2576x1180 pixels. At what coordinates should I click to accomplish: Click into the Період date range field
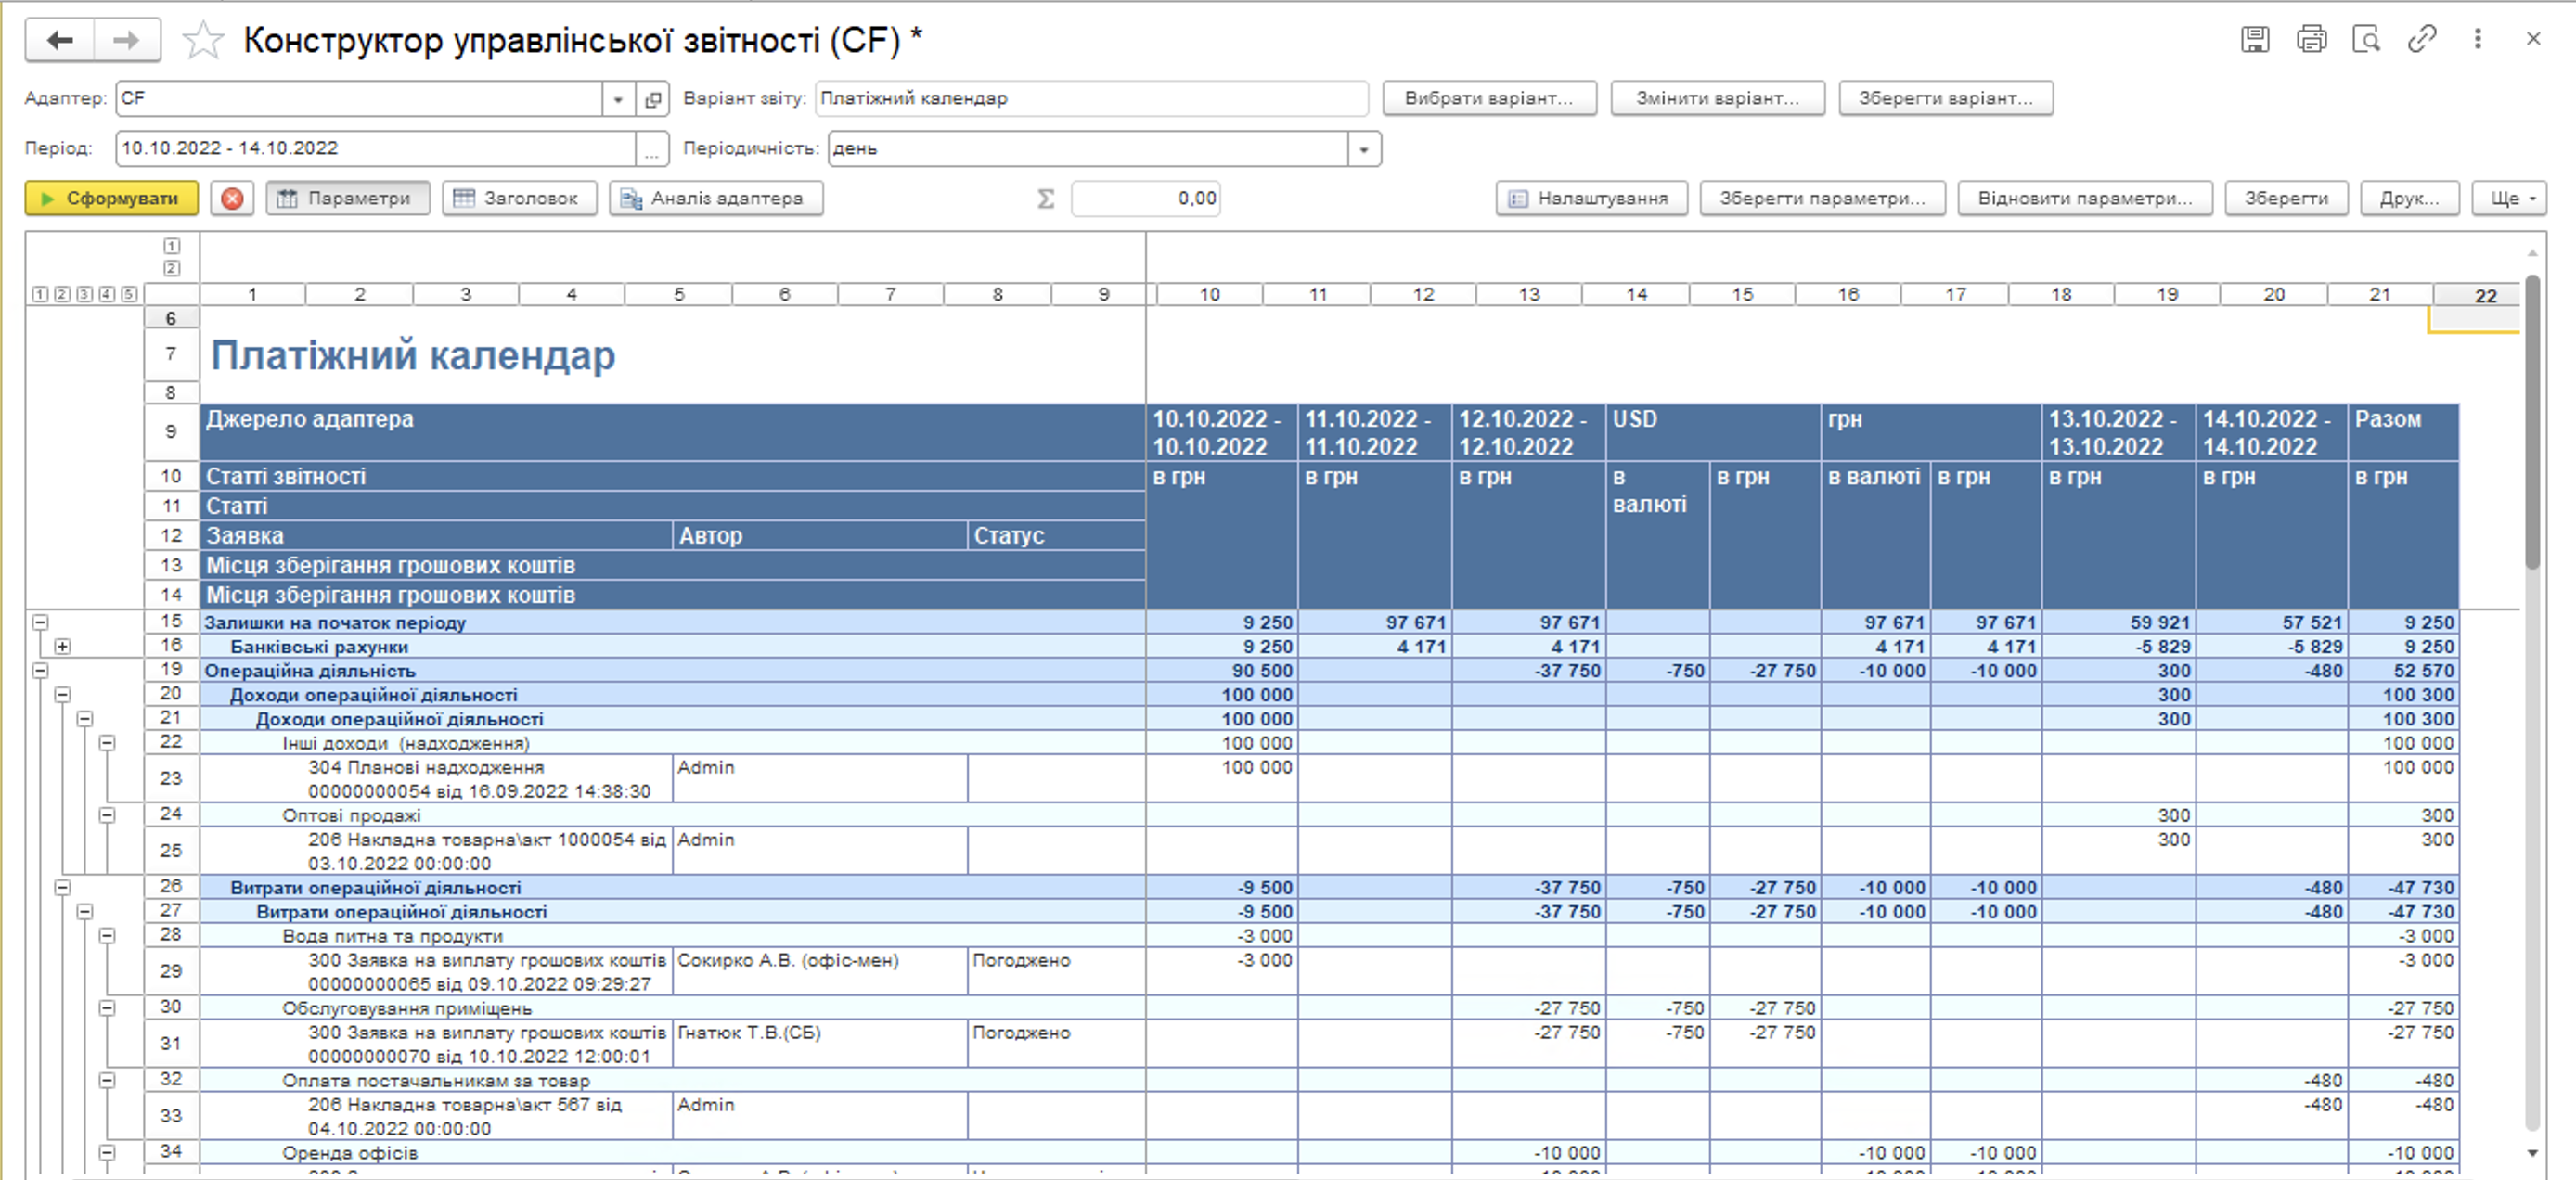(x=376, y=149)
